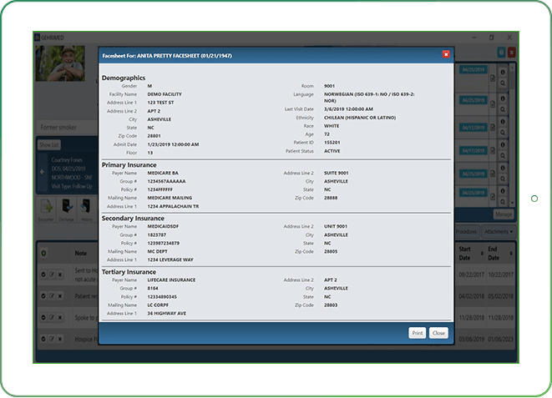Click the Manage button
The height and width of the screenshot is (398, 552).
(x=504, y=214)
